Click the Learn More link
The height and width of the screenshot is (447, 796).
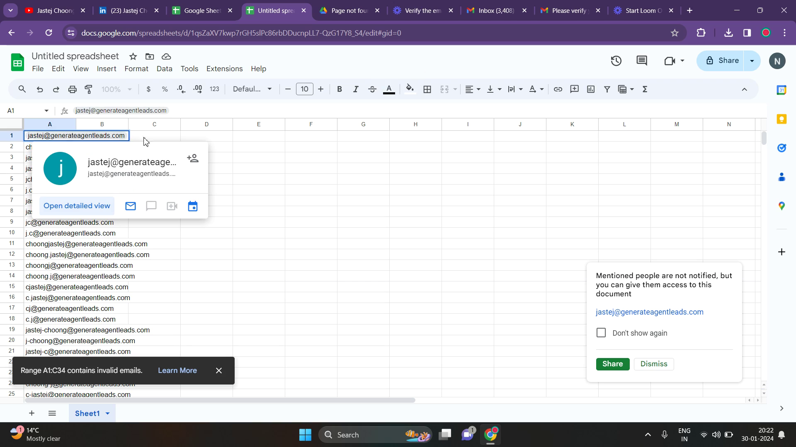[x=177, y=371]
